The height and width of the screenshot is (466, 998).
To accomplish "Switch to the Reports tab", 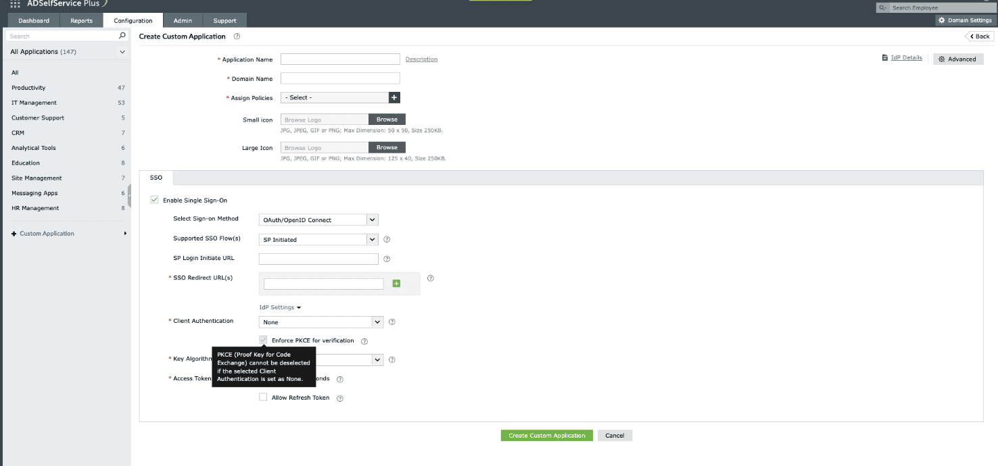I will pyautogui.click(x=81, y=20).
